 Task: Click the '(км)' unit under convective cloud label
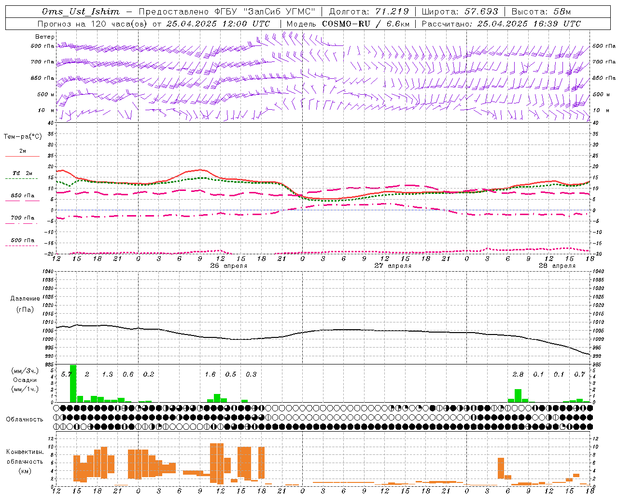click(25, 471)
